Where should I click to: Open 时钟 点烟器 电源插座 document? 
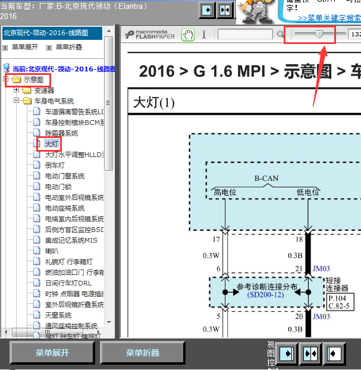74,294
